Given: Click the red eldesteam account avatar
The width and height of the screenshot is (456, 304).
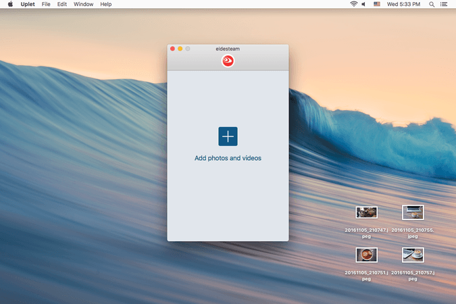Looking at the screenshot, I should [228, 61].
